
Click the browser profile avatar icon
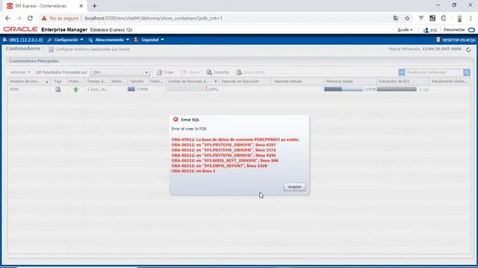459,19
